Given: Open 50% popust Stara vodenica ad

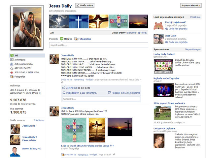Looking at the screenshot, I should [x=169, y=103].
